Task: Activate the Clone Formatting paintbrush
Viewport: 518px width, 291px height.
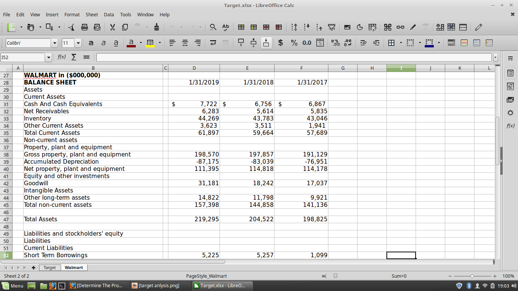Action: tap(157, 27)
